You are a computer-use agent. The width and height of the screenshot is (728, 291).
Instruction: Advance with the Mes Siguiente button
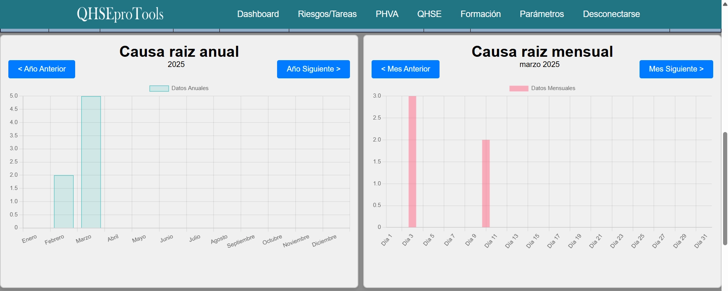676,69
